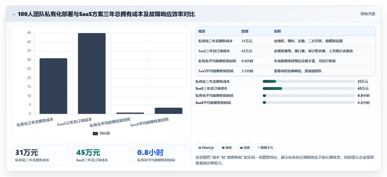
Task: Click description 本地数据库权限在运维手里
Action: [x=305, y=61]
